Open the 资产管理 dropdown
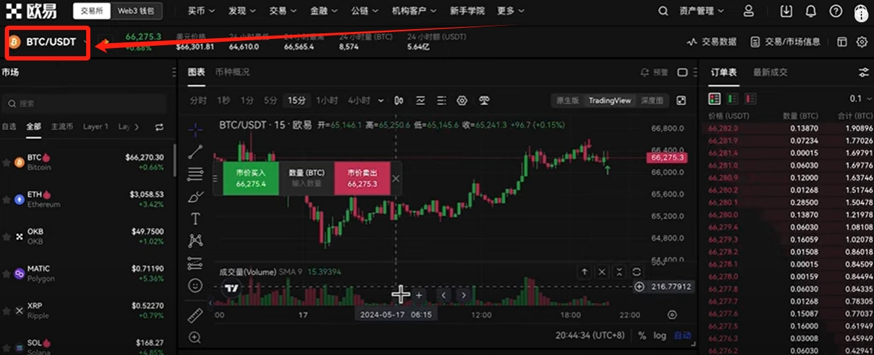The image size is (874, 355). click(700, 11)
